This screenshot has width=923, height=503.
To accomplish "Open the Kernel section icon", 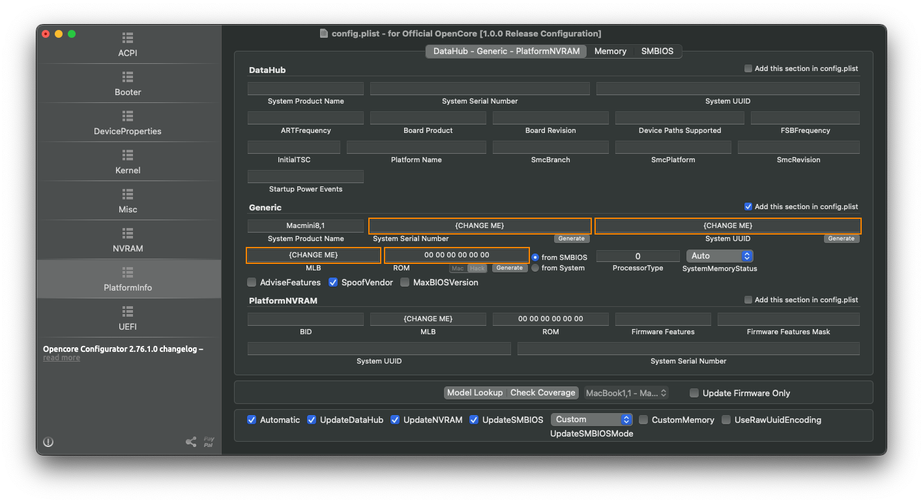I will 128,155.
